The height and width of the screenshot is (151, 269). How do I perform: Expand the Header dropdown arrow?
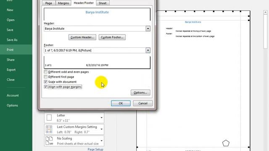click(148, 29)
